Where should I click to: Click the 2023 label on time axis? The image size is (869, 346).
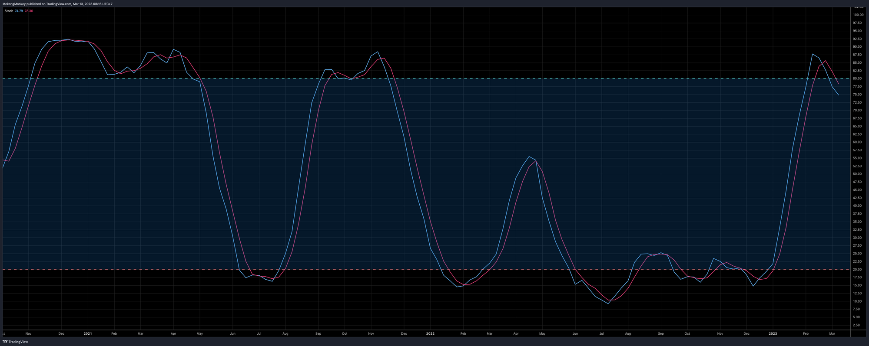773,334
